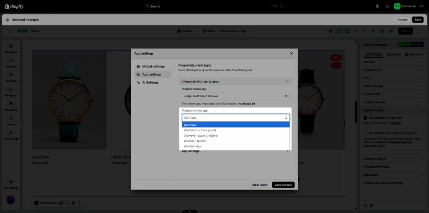The image size is (429, 213).
Task: Click the Shopify notifications bell icon
Action: 387,6
